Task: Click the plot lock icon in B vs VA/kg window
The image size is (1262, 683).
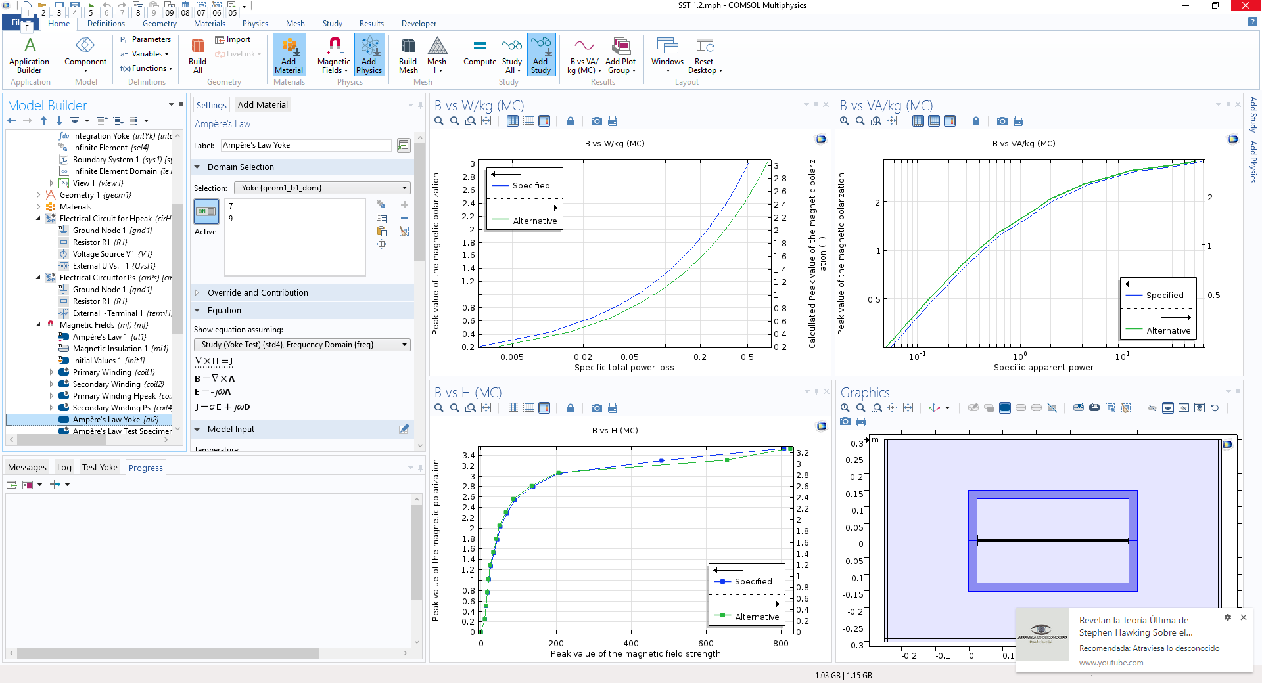Action: pos(975,121)
